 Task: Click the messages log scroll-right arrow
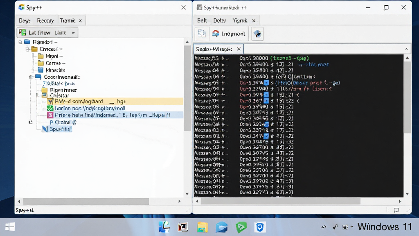tap(400, 201)
